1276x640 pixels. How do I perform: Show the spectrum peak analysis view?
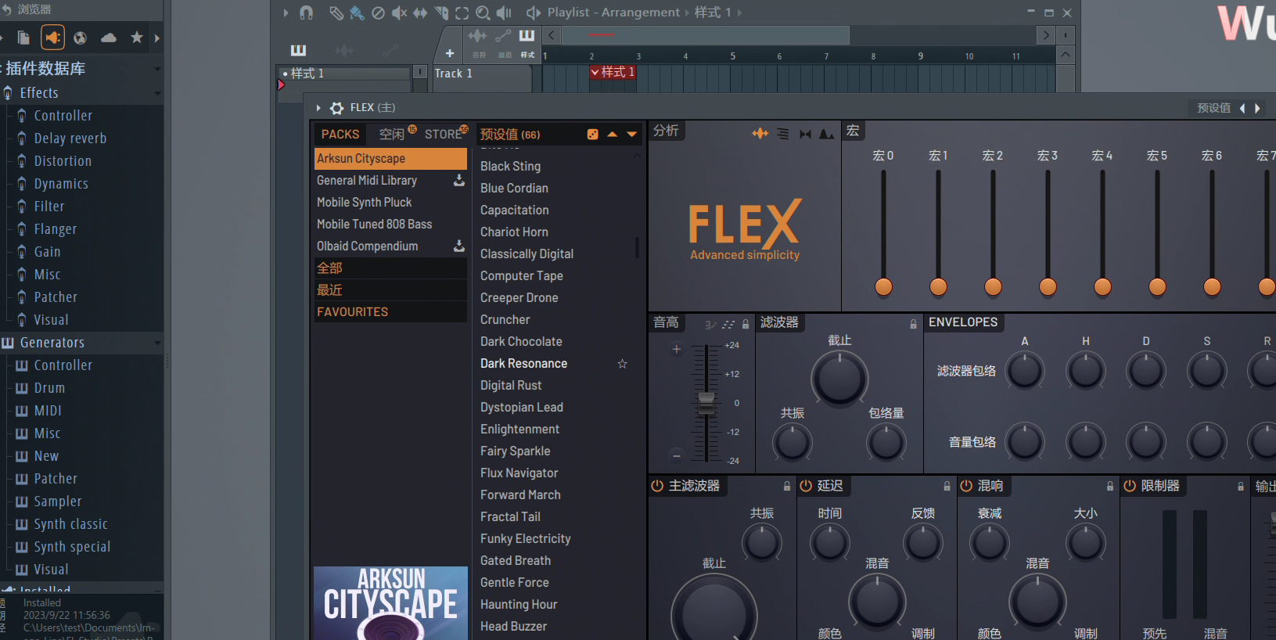[826, 134]
